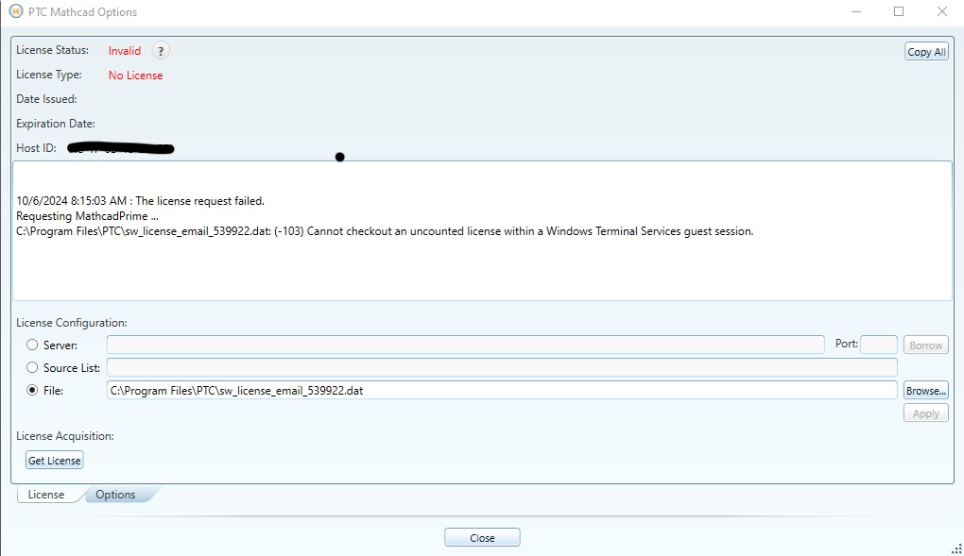The width and height of the screenshot is (964, 556).
Task: Select the File license configuration option
Action: (30, 390)
